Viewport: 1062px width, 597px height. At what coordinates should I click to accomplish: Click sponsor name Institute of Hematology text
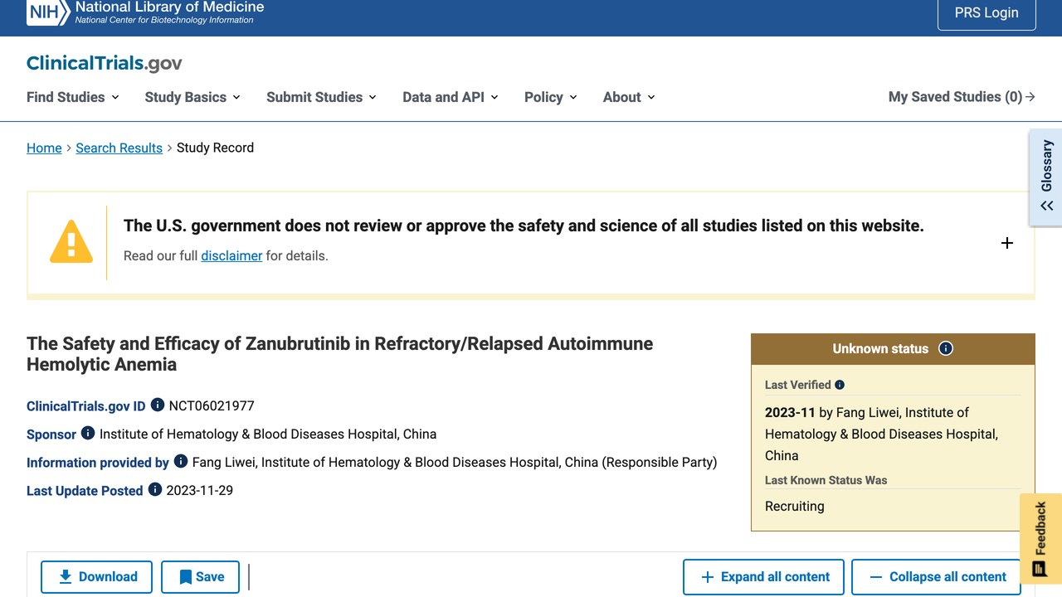[268, 434]
